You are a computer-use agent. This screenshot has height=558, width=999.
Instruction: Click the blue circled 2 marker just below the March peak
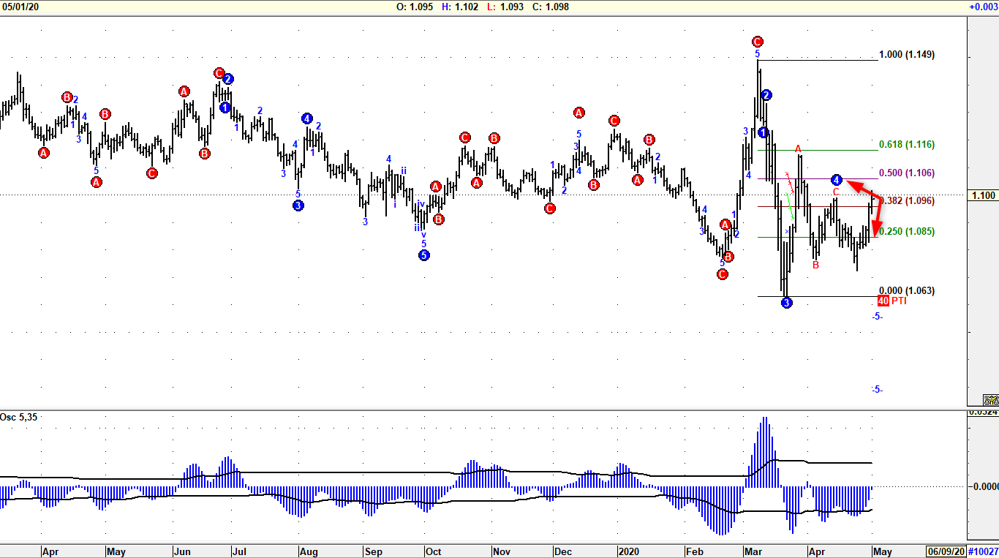tap(766, 95)
